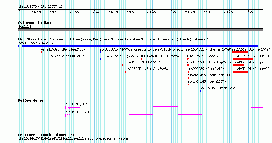Click the grey 16p12.1 cytoband bar

pyautogui.click(x=141, y=30)
